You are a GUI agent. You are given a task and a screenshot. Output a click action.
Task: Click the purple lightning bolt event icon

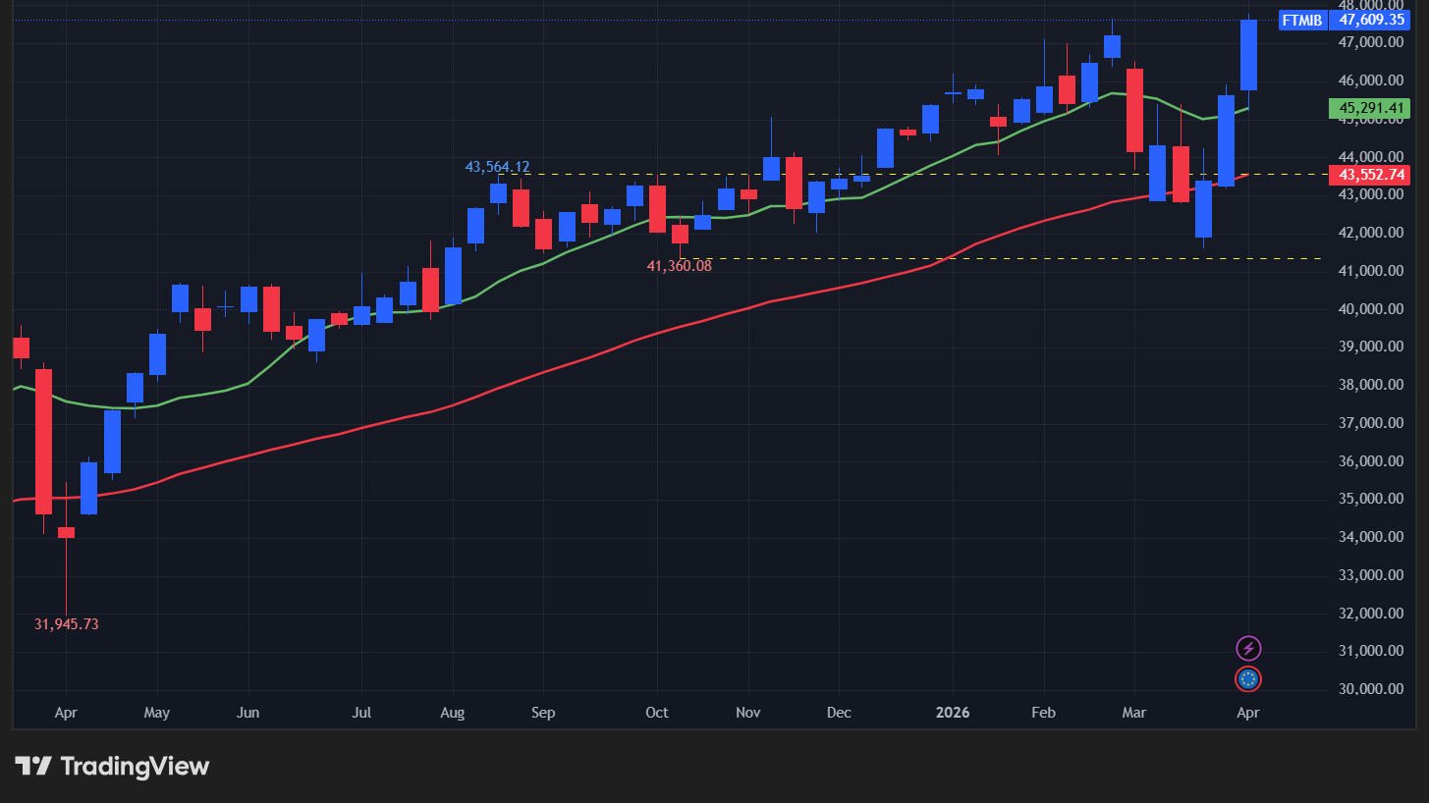pos(1248,648)
